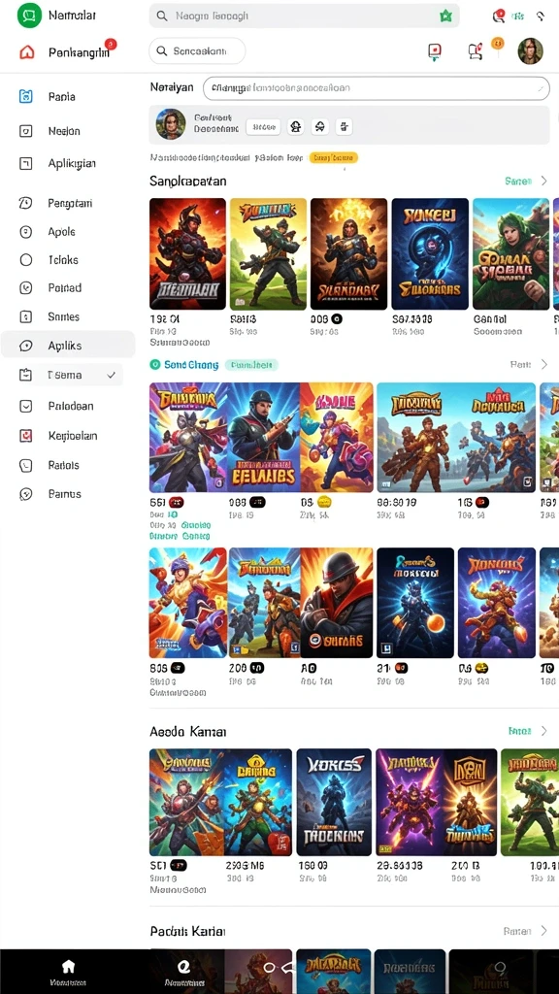Expand the Padnii Kanan section chevron
Screen dimensions: 559x994
click(x=543, y=931)
